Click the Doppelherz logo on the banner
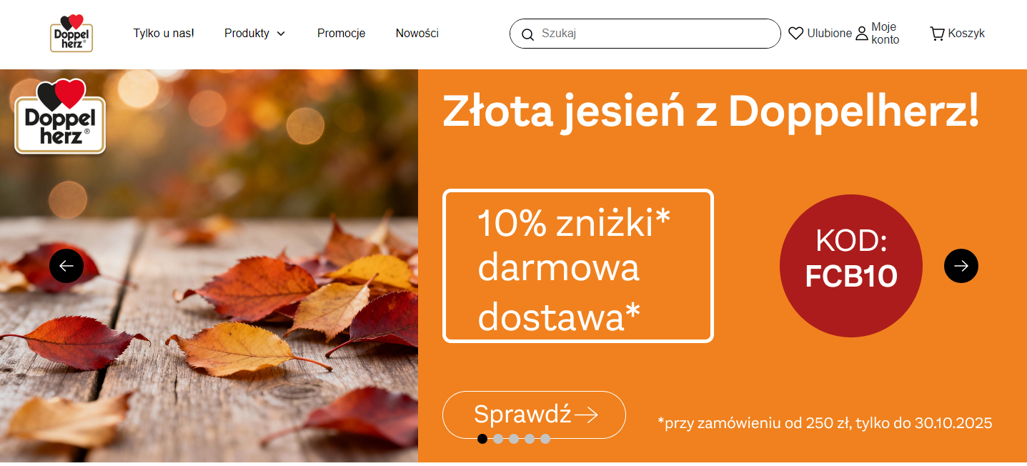Image resolution: width=1027 pixels, height=466 pixels. (60, 116)
